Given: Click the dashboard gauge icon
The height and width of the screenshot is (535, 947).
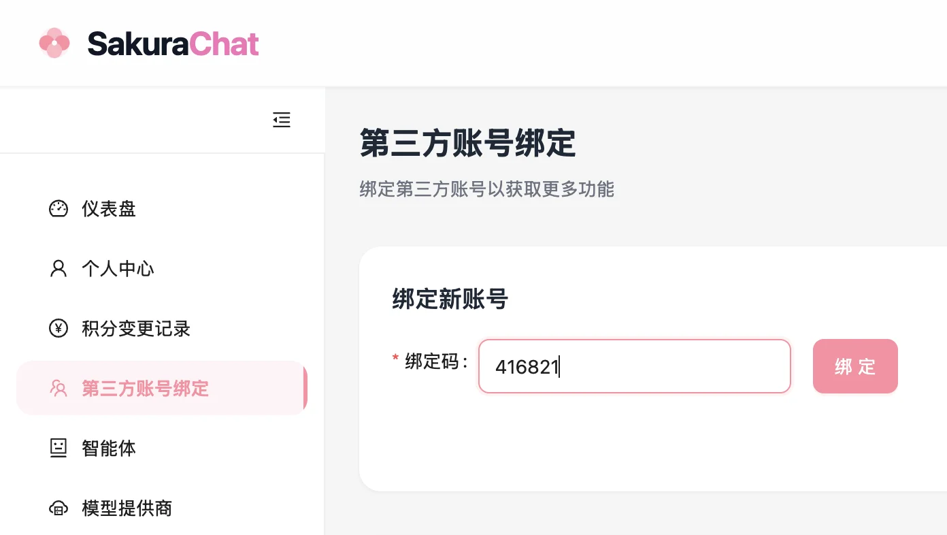Looking at the screenshot, I should pyautogui.click(x=59, y=209).
